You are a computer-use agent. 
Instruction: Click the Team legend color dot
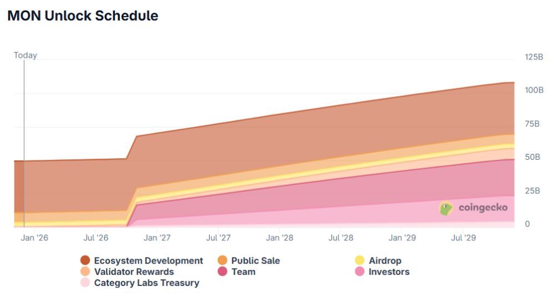click(223, 272)
